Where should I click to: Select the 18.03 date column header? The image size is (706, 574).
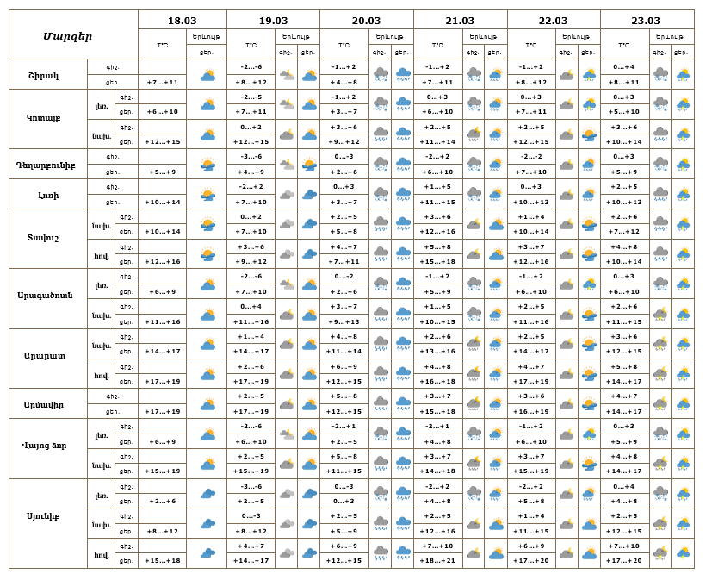point(182,20)
